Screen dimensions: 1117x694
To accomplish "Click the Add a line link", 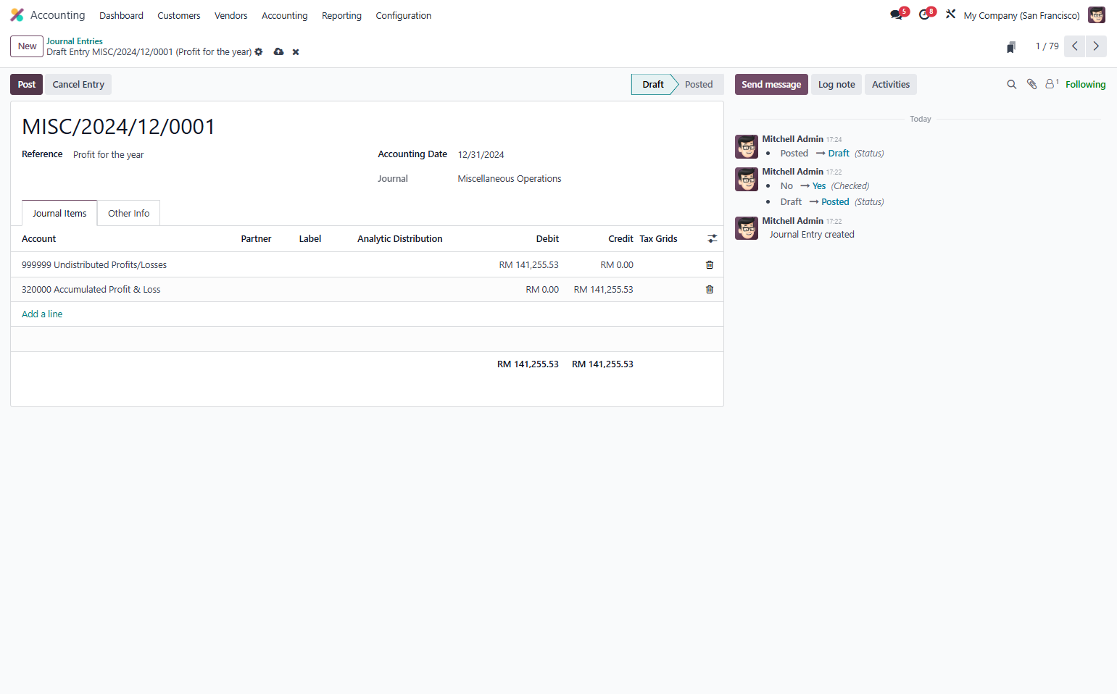I will [42, 314].
